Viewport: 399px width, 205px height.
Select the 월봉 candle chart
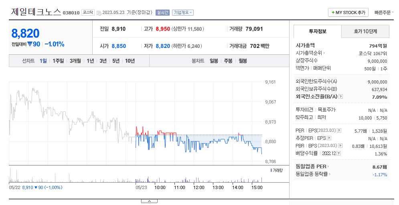coord(243,61)
